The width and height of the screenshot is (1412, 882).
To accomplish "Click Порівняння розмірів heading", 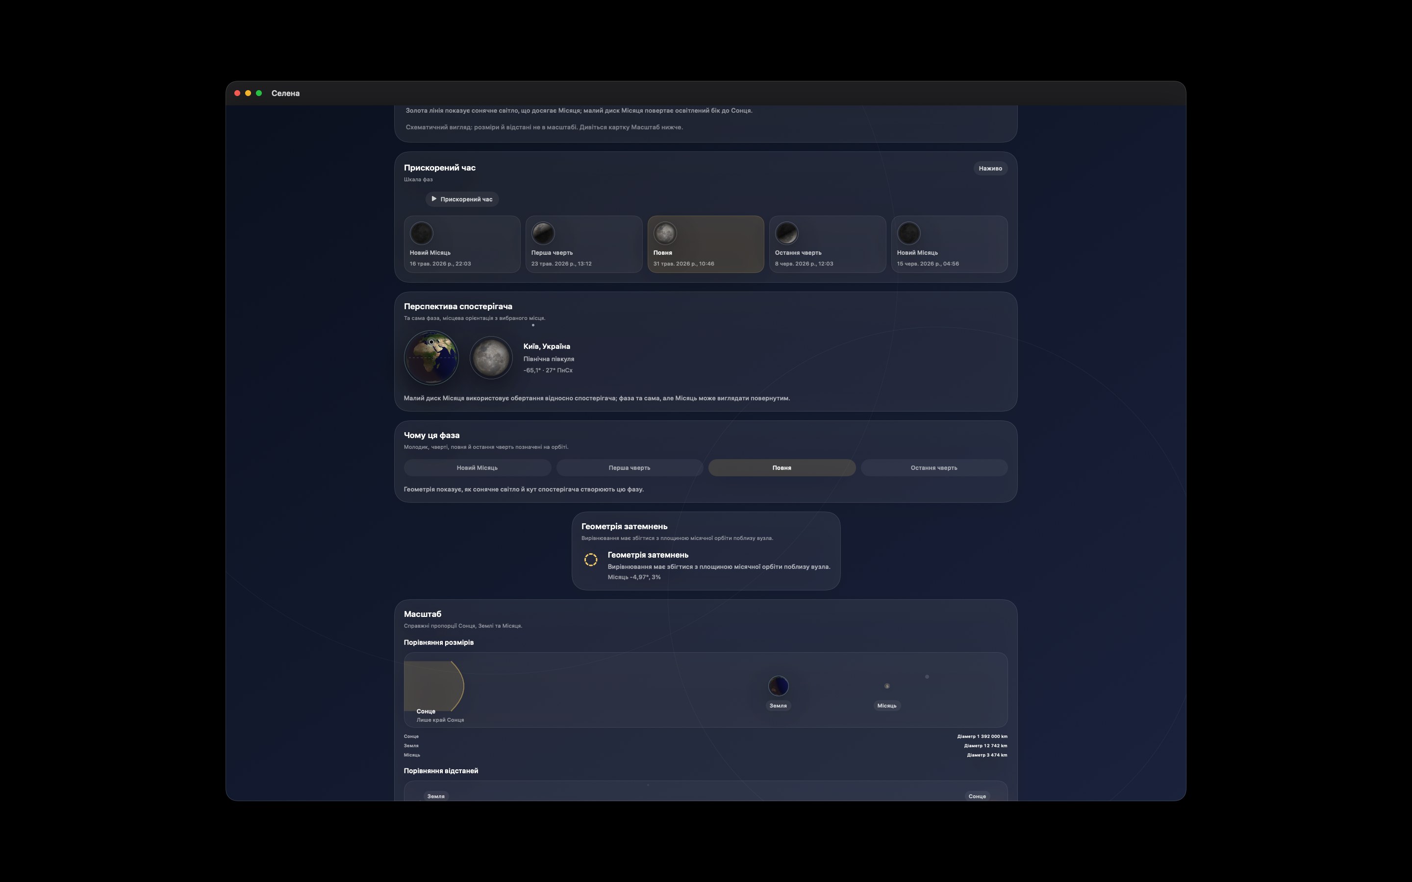I will 438,643.
